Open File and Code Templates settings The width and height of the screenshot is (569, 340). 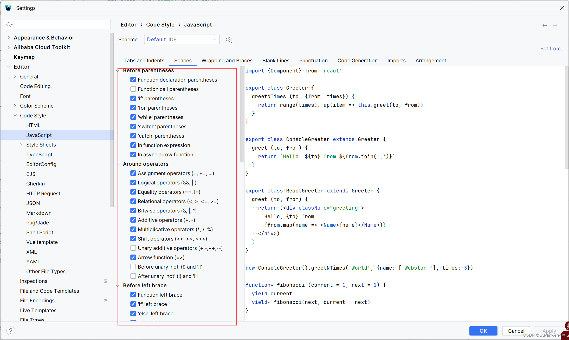click(x=49, y=291)
